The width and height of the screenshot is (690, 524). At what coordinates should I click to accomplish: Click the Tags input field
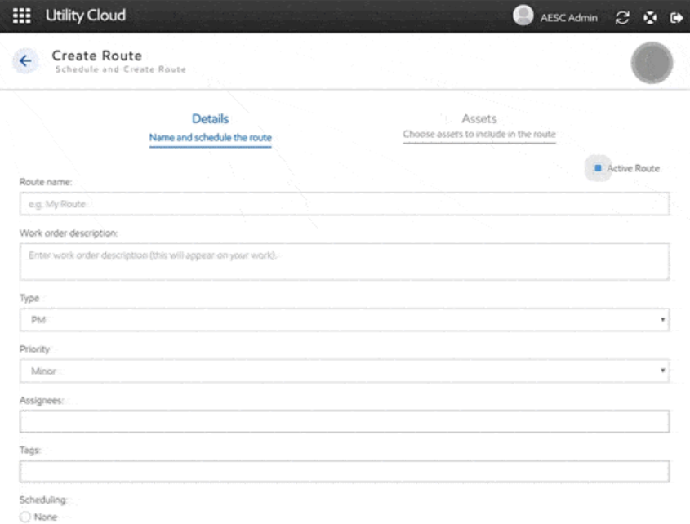click(x=344, y=471)
